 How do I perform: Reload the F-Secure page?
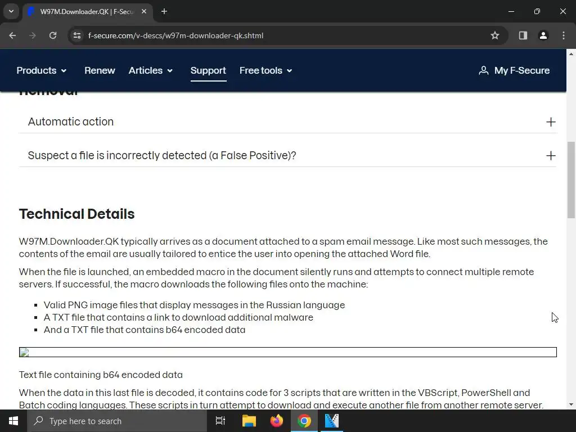pyautogui.click(x=53, y=35)
